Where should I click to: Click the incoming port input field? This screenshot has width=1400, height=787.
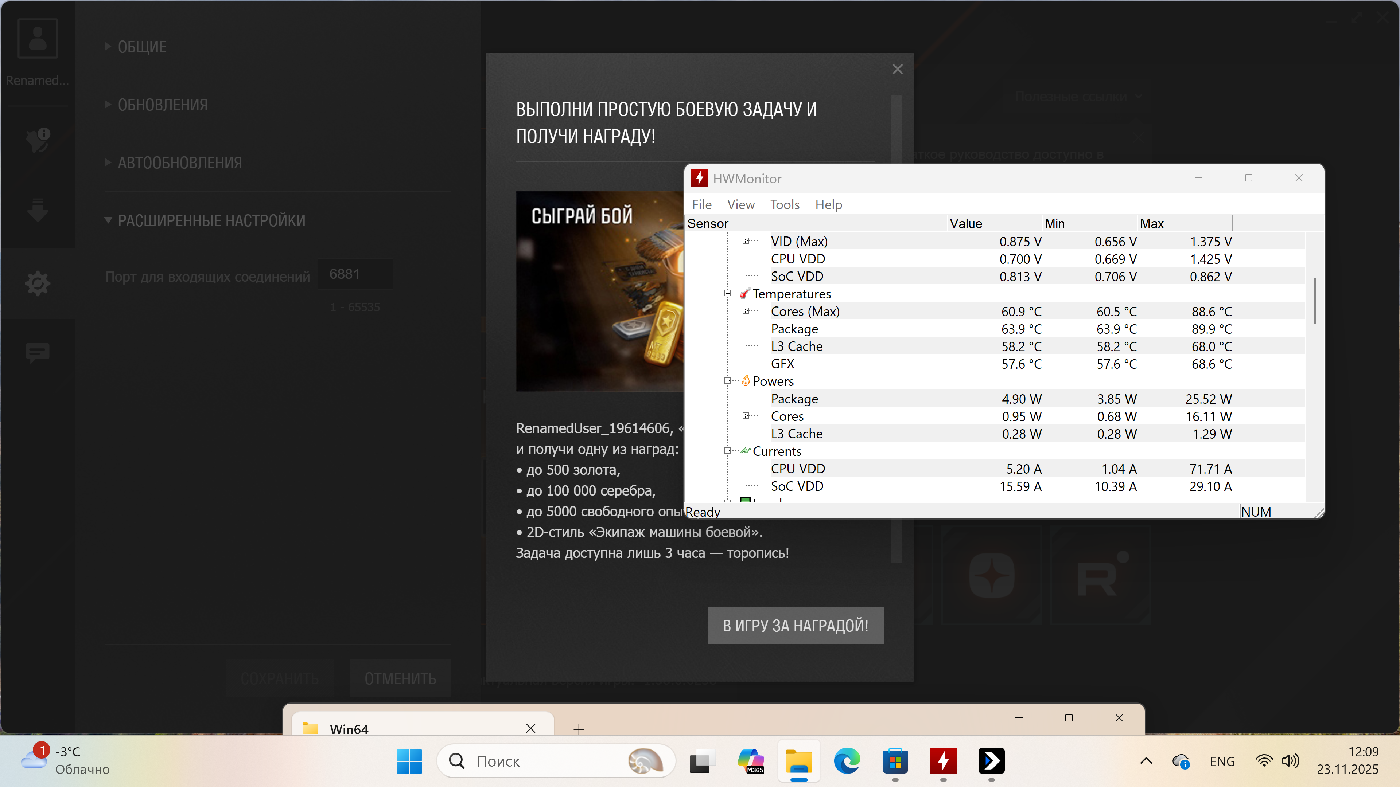click(355, 274)
